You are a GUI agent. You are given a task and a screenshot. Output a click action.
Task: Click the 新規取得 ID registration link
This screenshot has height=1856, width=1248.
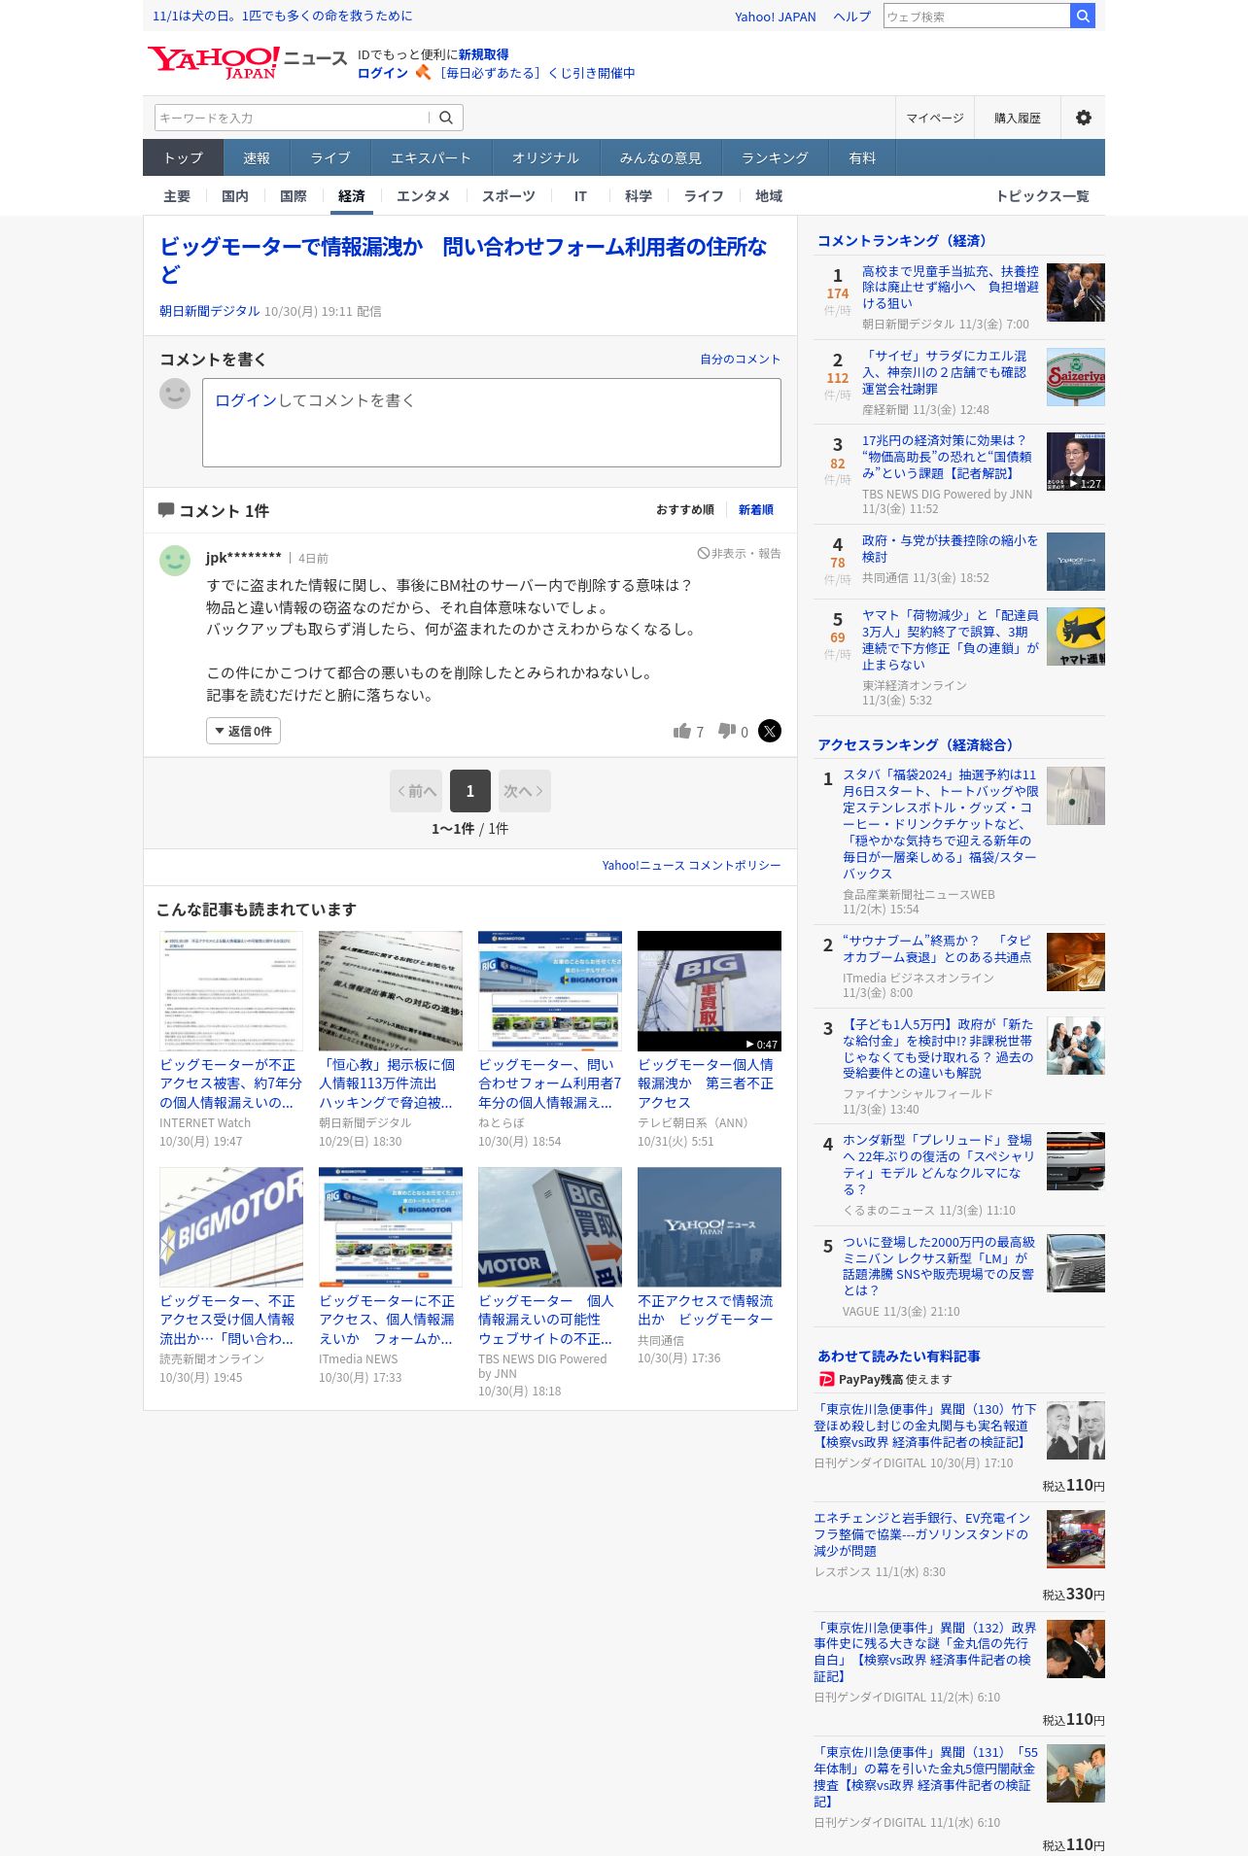coord(484,54)
